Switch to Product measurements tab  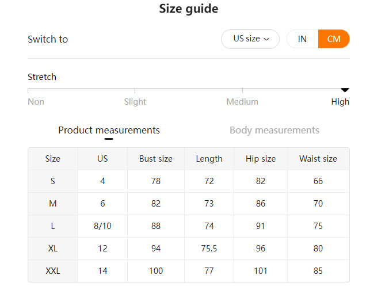click(x=109, y=130)
